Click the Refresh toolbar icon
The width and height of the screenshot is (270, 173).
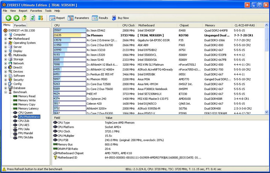pos(32,18)
